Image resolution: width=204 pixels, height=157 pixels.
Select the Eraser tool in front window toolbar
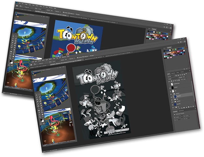coord(41,105)
